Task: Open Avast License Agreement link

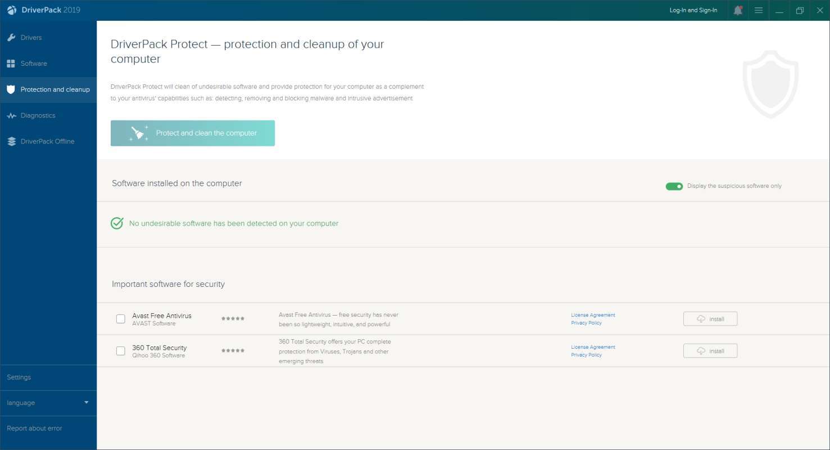Action: point(593,315)
